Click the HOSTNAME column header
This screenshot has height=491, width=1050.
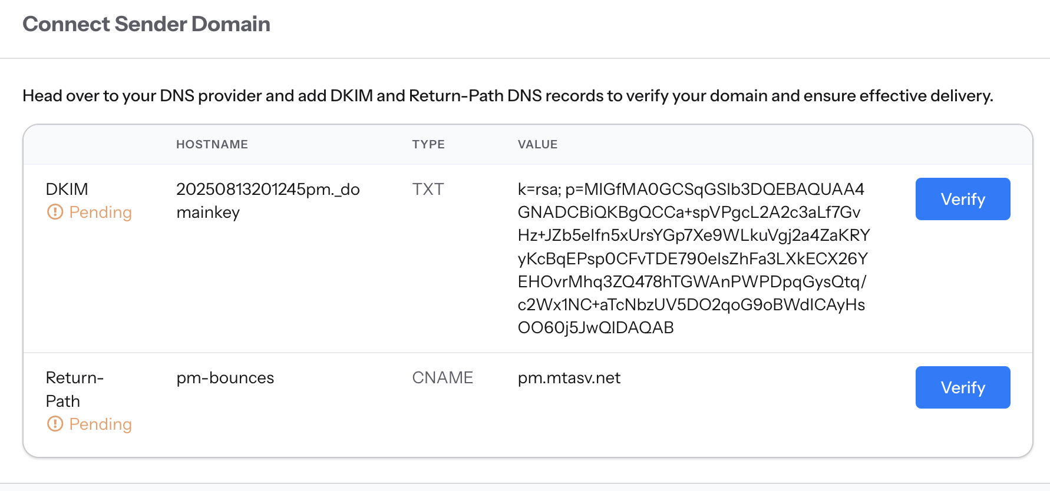(x=212, y=144)
